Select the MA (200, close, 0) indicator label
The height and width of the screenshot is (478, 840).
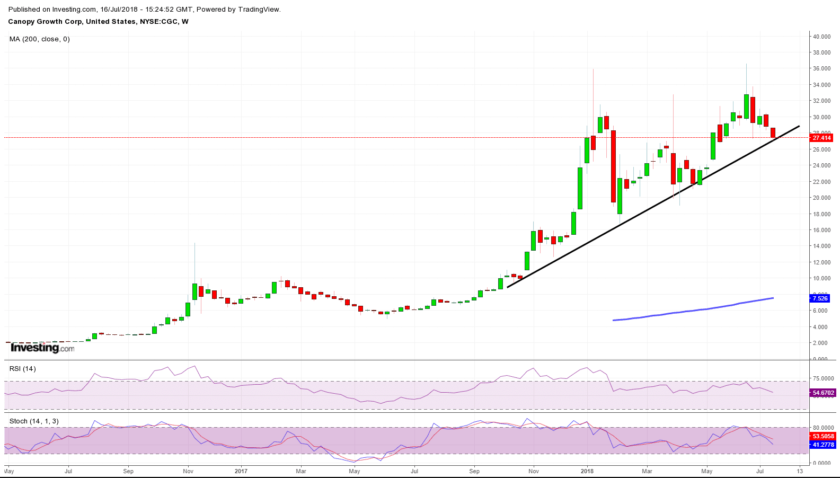pyautogui.click(x=40, y=39)
